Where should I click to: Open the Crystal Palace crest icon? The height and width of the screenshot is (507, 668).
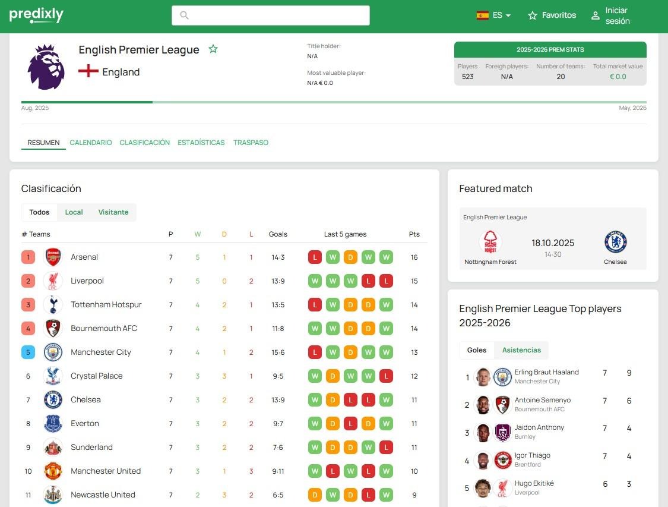coord(53,376)
